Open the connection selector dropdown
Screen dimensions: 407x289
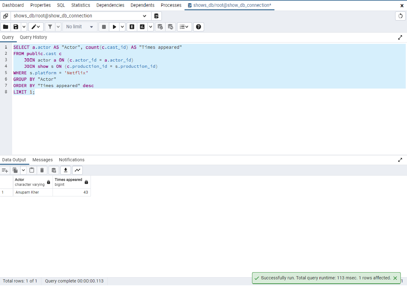[144, 16]
